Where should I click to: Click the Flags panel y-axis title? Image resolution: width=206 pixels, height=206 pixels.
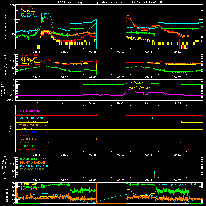[x=11, y=128]
